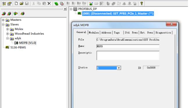191x108 pixels.
Task: Click the greyed XML export icon
Action: coord(79,3)
